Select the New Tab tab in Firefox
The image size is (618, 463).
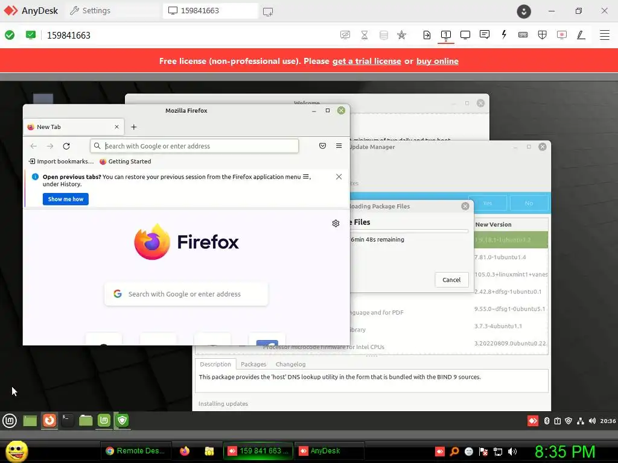(x=74, y=127)
